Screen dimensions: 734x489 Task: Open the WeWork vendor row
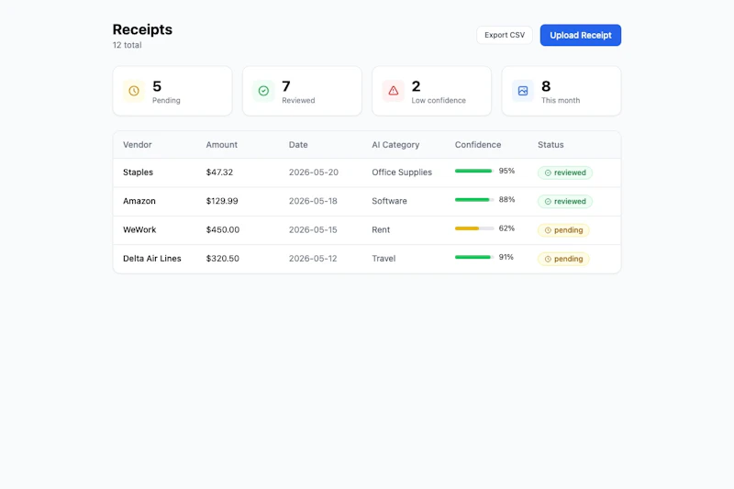coord(367,229)
